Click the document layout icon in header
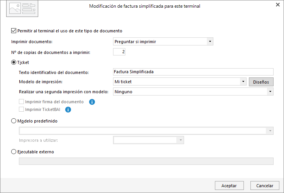This screenshot has height=193, width=284. 22,8
